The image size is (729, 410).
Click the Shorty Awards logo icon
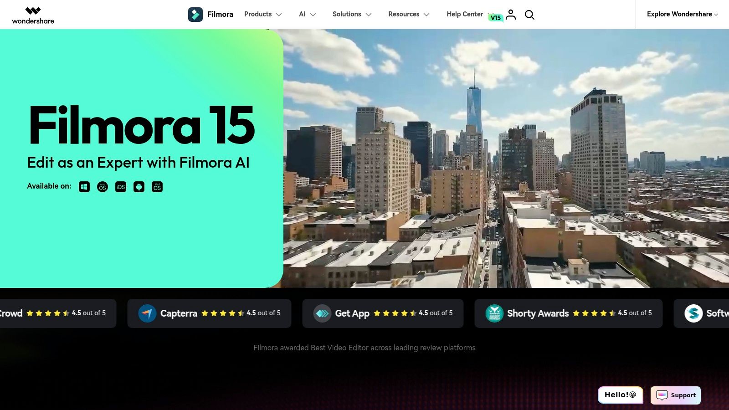(x=494, y=313)
